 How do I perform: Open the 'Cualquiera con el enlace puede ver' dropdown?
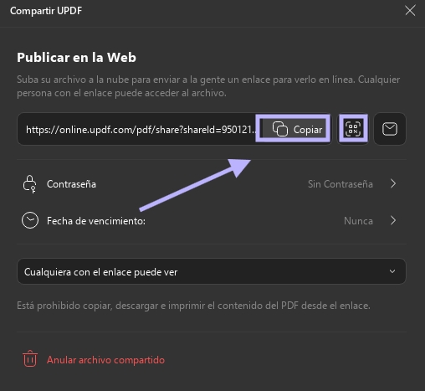212,271
